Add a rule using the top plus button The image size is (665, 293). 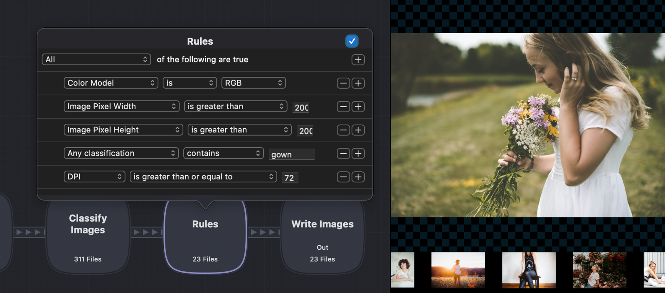pos(358,60)
